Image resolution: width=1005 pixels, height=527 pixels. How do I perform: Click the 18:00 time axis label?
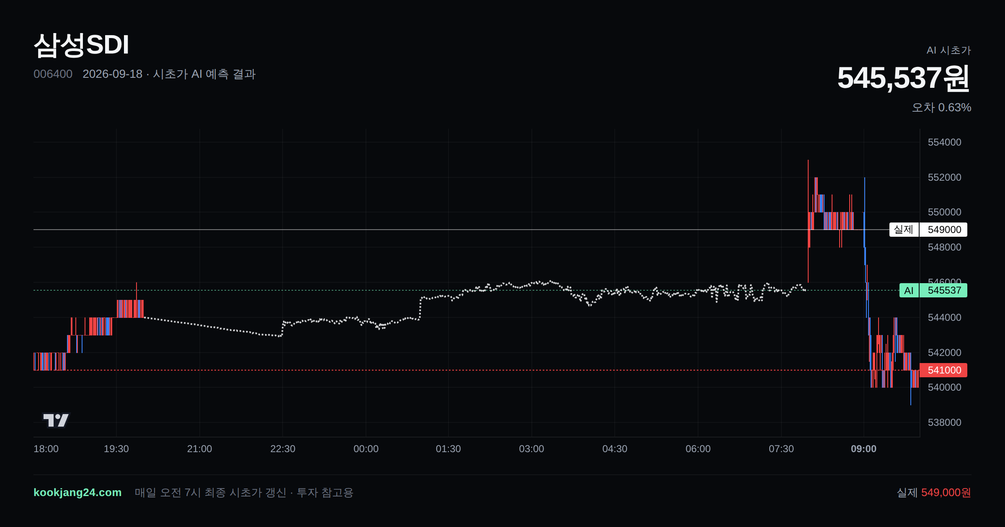46,449
